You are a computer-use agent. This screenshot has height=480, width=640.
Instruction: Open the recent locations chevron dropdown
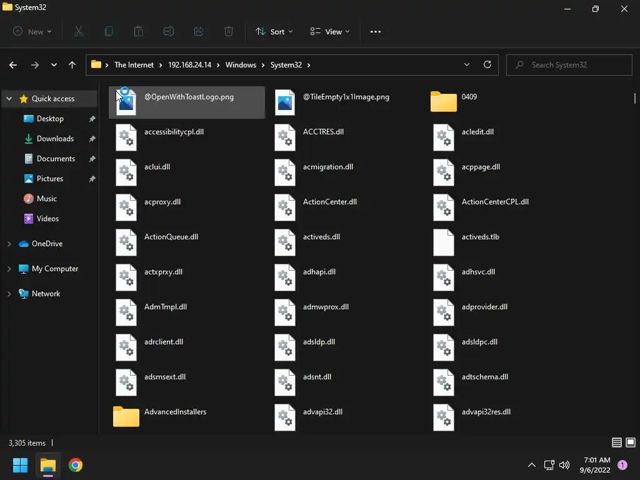coord(54,65)
